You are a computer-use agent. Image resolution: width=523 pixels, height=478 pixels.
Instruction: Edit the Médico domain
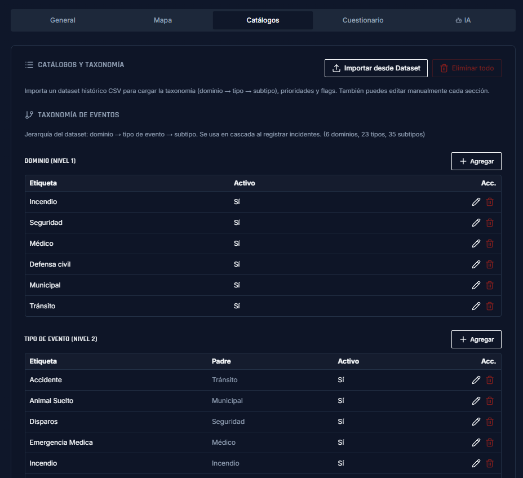tap(476, 244)
